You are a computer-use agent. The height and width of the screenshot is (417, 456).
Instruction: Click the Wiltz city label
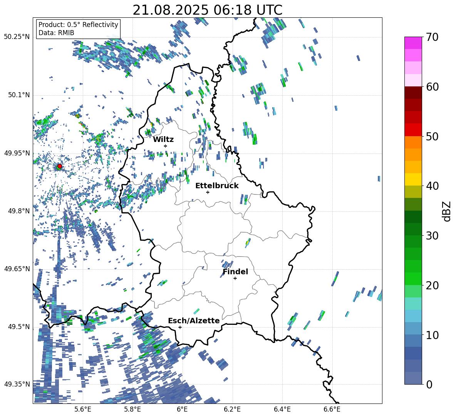click(x=163, y=140)
